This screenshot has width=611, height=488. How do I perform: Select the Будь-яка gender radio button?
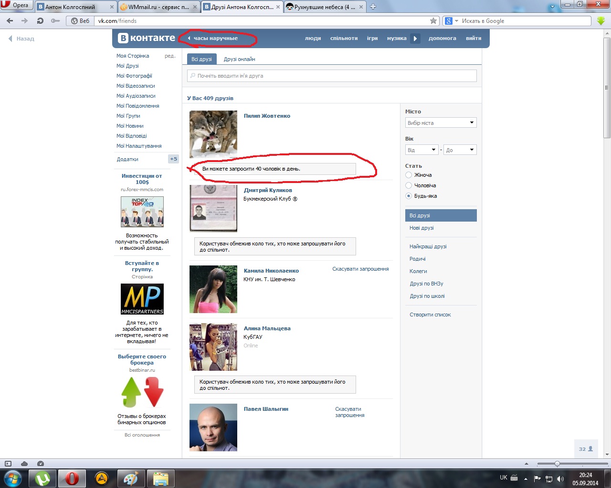click(x=409, y=196)
